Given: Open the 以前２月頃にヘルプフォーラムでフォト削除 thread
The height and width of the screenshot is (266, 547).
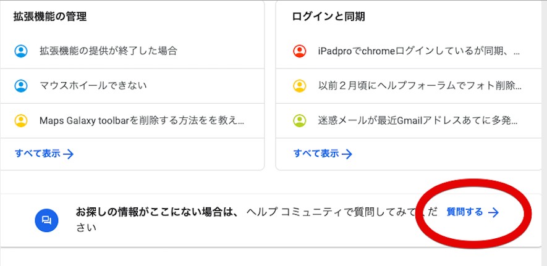Looking at the screenshot, I should 420,86.
